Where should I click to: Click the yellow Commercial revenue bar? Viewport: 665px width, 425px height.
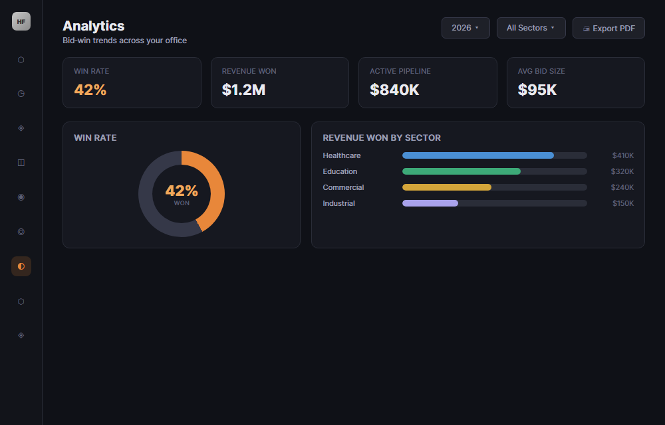(447, 187)
